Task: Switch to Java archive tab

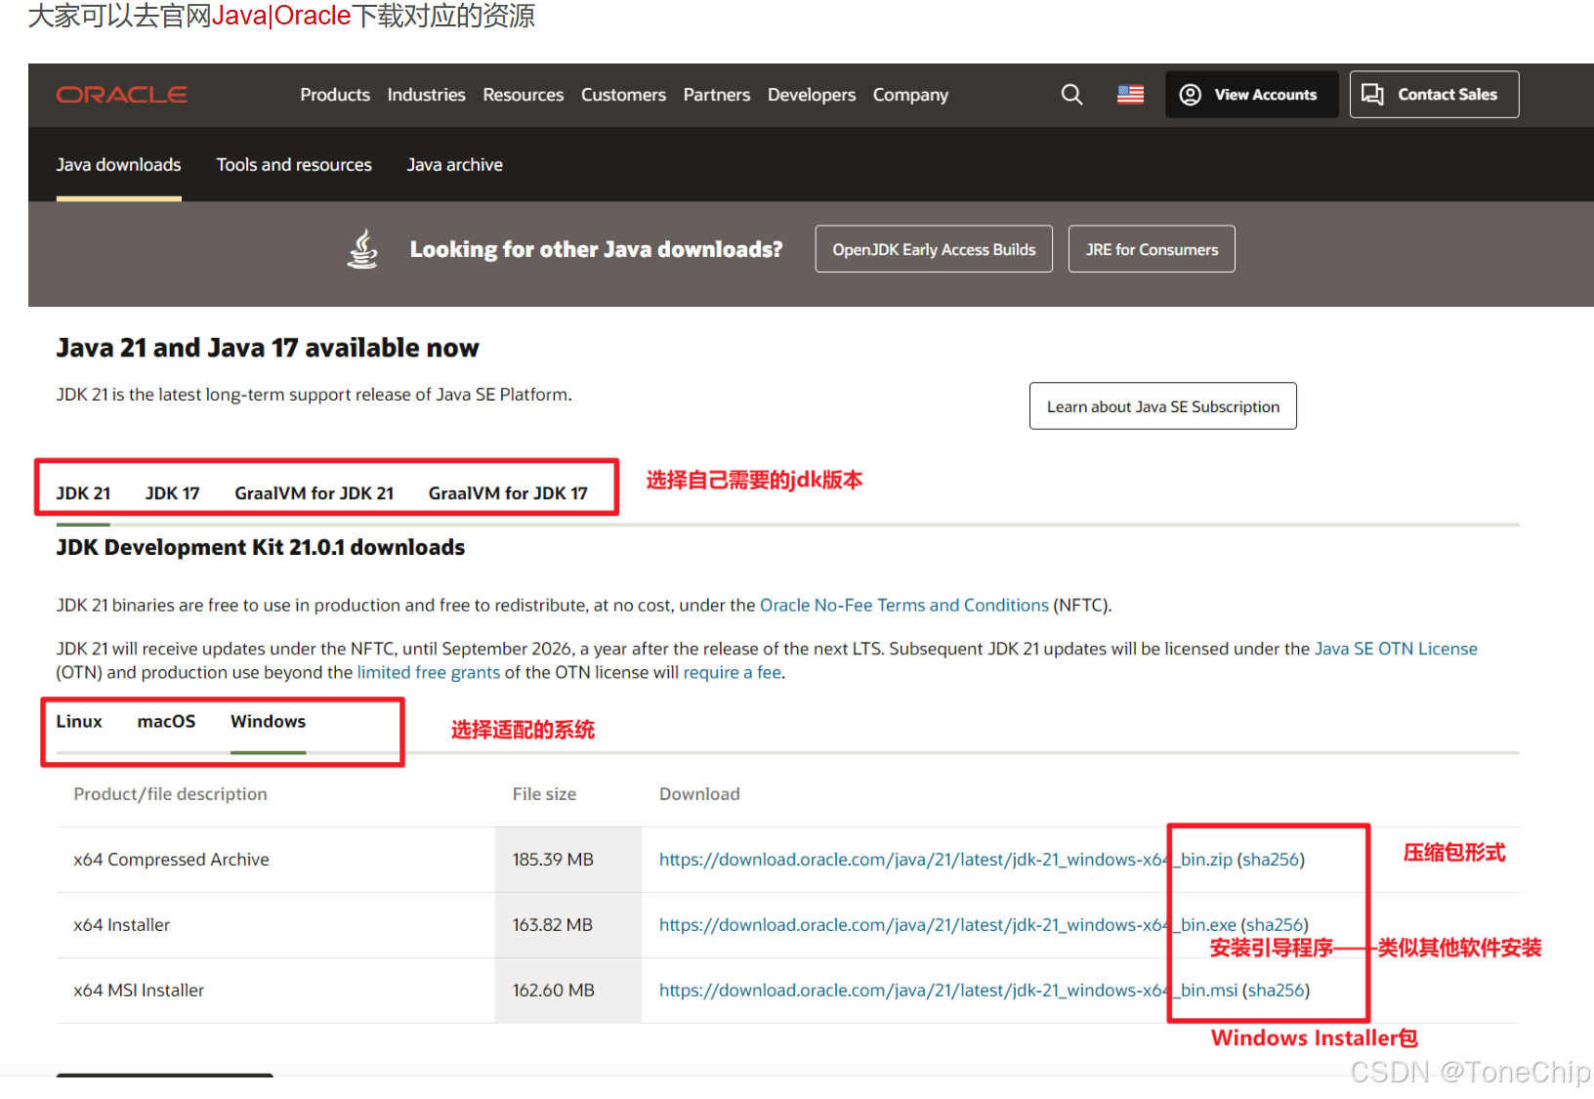Action: coord(455,165)
